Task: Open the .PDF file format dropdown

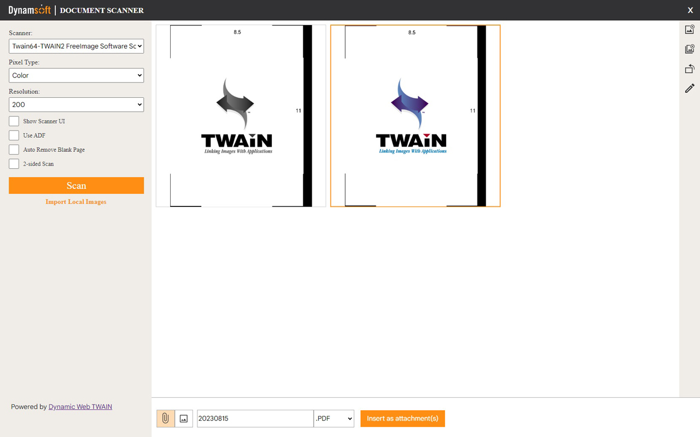Action: coord(334,418)
